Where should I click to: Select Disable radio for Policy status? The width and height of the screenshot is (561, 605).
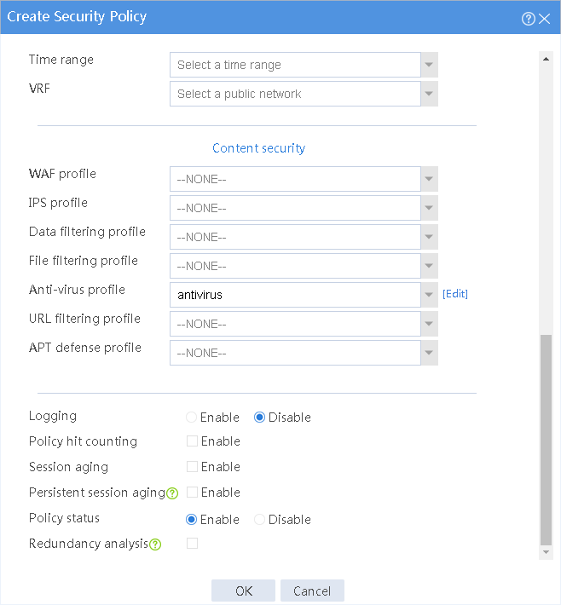coord(259,519)
